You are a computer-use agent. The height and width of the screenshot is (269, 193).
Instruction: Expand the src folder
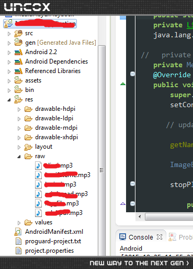9,34
